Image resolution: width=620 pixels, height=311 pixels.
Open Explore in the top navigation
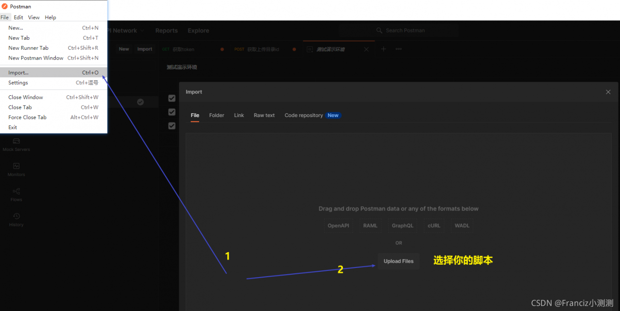(x=199, y=30)
